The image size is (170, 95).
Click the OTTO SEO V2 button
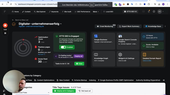click(x=131, y=11)
